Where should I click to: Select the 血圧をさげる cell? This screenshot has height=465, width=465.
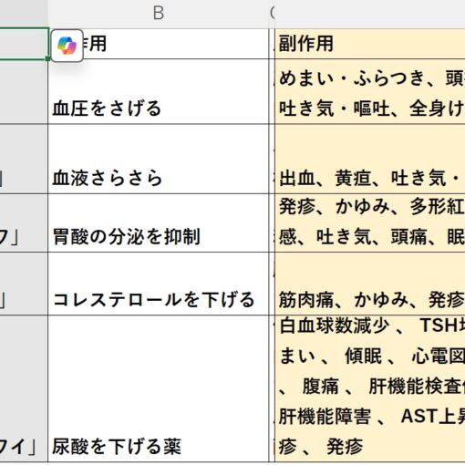click(x=159, y=91)
